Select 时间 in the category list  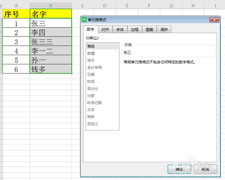click(103, 81)
